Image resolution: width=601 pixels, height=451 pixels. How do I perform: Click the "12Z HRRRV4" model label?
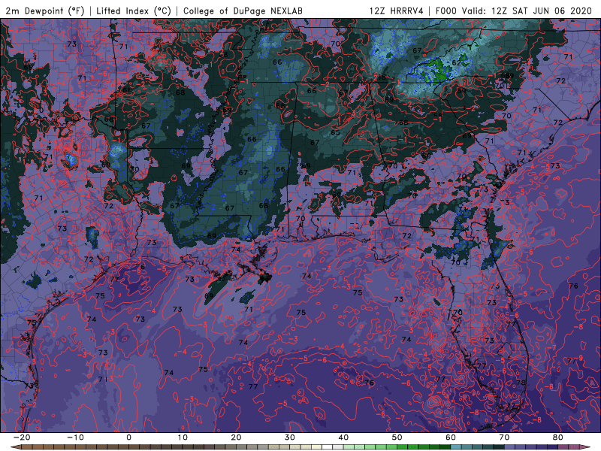coord(396,11)
